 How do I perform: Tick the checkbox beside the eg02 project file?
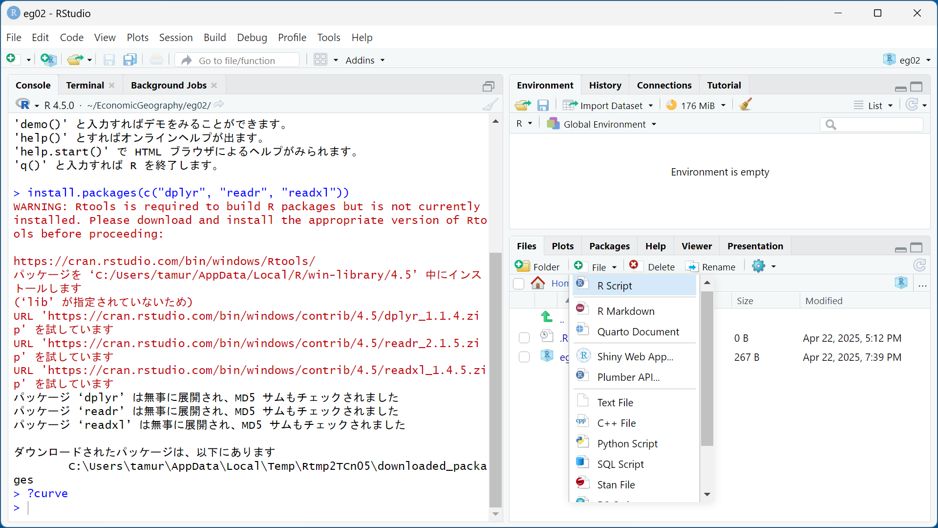pos(524,357)
